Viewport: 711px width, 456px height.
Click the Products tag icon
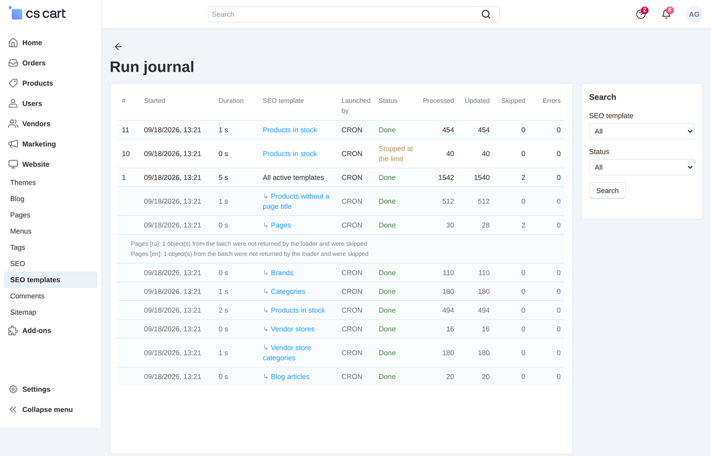(13, 83)
